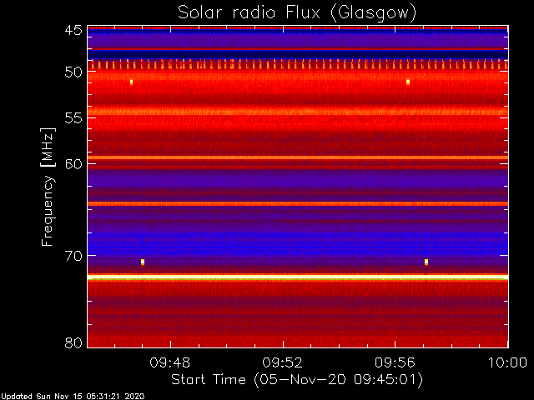Click the orange band near 54 MHz
The height and width of the screenshot is (400, 534).
(x=298, y=112)
